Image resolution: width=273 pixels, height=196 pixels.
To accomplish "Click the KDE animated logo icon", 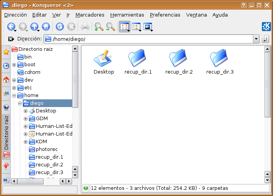I will point(266,27).
